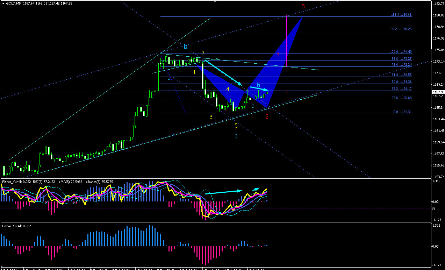
Task: Click the 1153.74 price scale value
Action: 438,177
